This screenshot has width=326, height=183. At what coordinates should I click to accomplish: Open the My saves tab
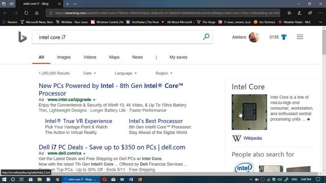click(178, 57)
